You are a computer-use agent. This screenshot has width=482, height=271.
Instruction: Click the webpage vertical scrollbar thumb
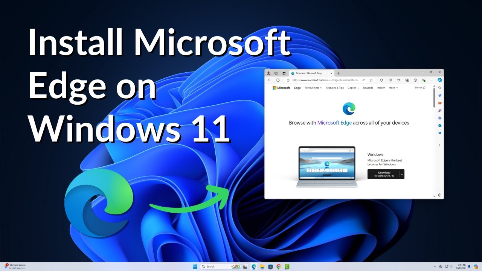click(x=434, y=97)
